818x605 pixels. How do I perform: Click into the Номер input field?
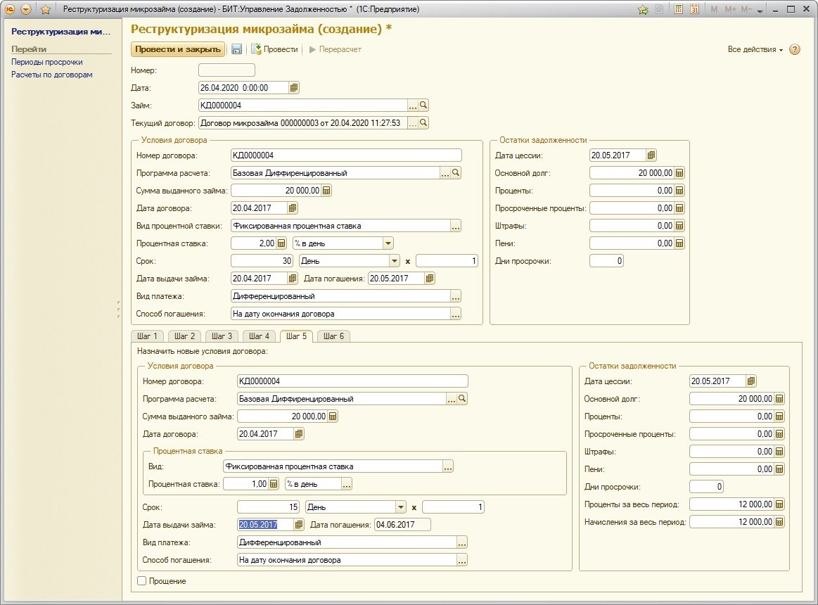pos(226,70)
